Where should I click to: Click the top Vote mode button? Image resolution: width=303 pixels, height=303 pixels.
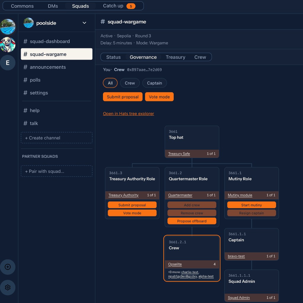(159, 97)
